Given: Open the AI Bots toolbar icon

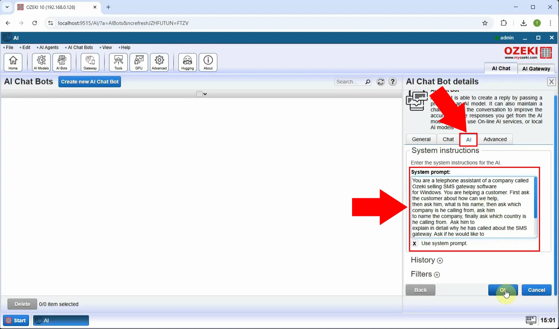Looking at the screenshot, I should 62,62.
